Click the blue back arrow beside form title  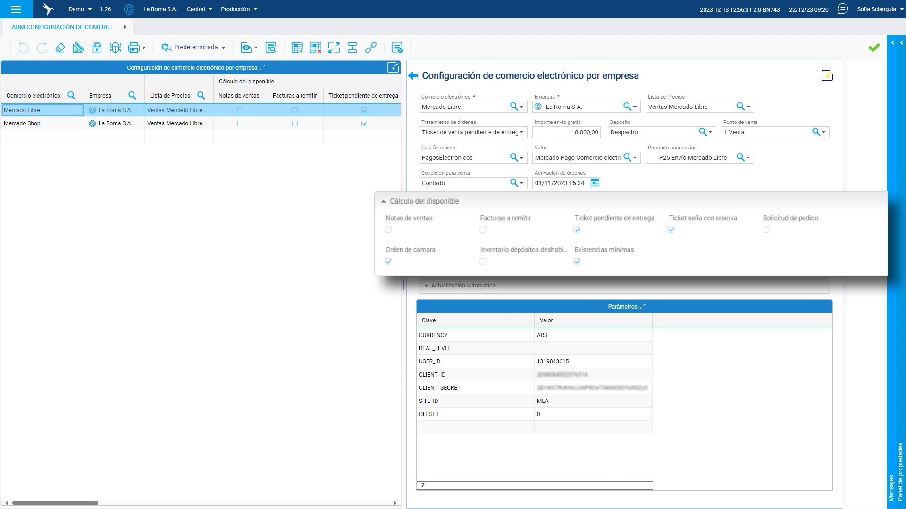pos(413,76)
